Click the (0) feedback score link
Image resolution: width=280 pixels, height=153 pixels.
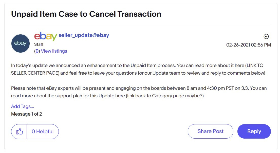37,51
